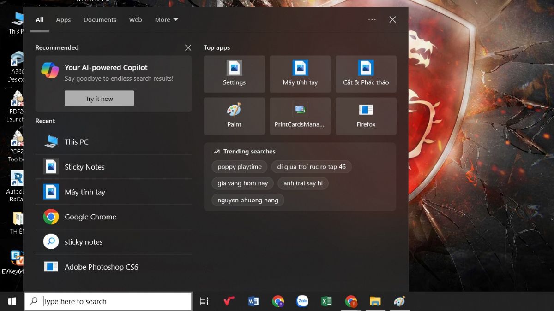Switch to the Documents search tab
Screen dimensions: 554x311
pyautogui.click(x=100, y=20)
